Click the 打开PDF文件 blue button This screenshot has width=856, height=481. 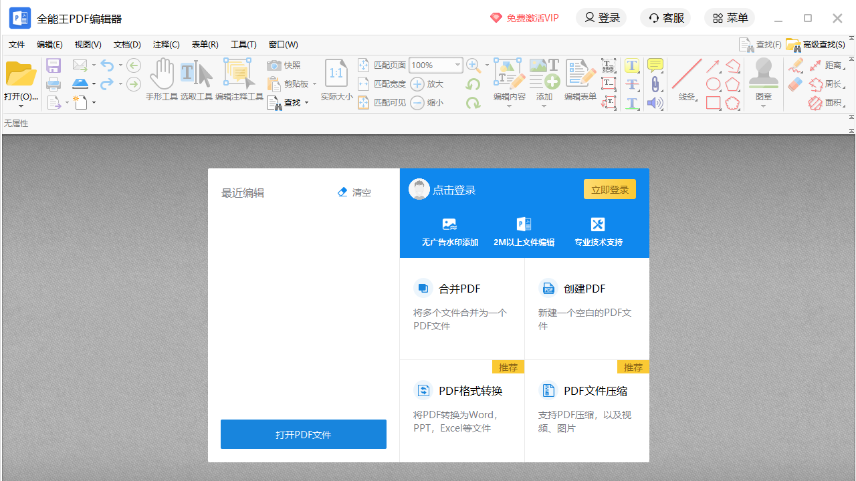(303, 434)
